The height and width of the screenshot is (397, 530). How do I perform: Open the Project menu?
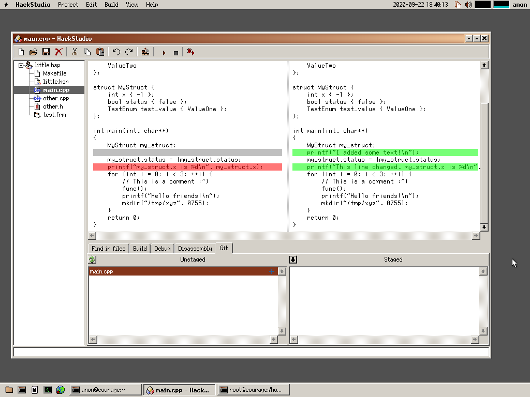pyautogui.click(x=68, y=4)
